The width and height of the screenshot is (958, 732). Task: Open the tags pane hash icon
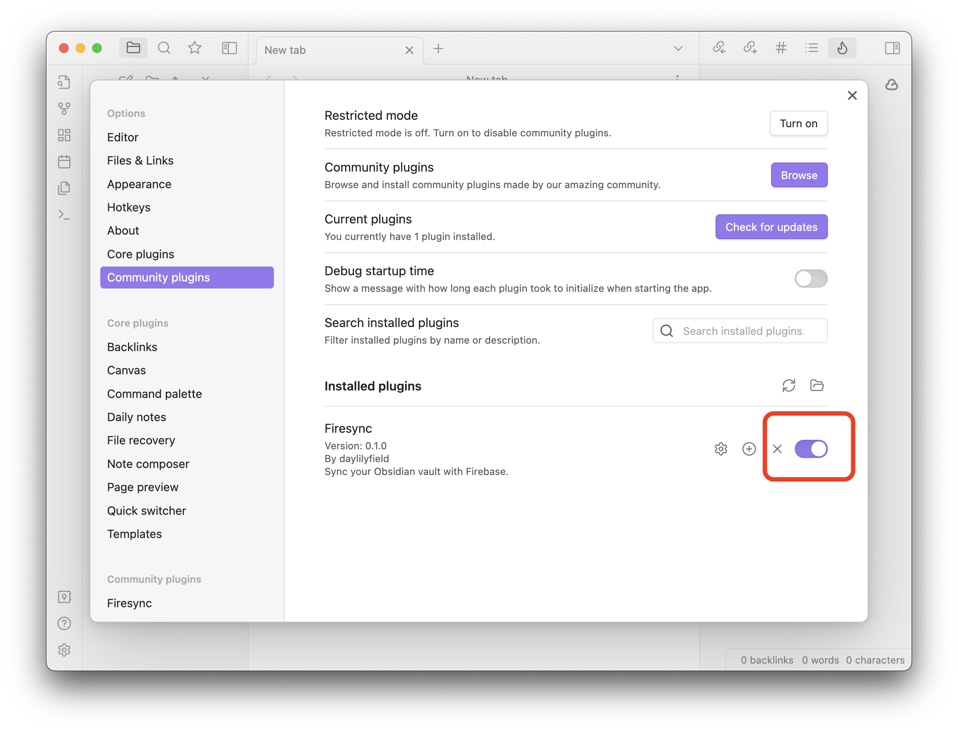tap(781, 48)
